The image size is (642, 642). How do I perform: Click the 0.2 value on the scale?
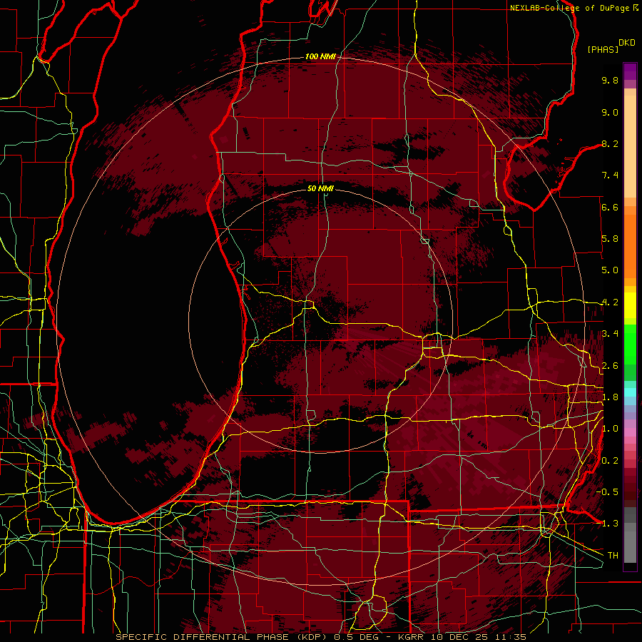pyautogui.click(x=610, y=461)
